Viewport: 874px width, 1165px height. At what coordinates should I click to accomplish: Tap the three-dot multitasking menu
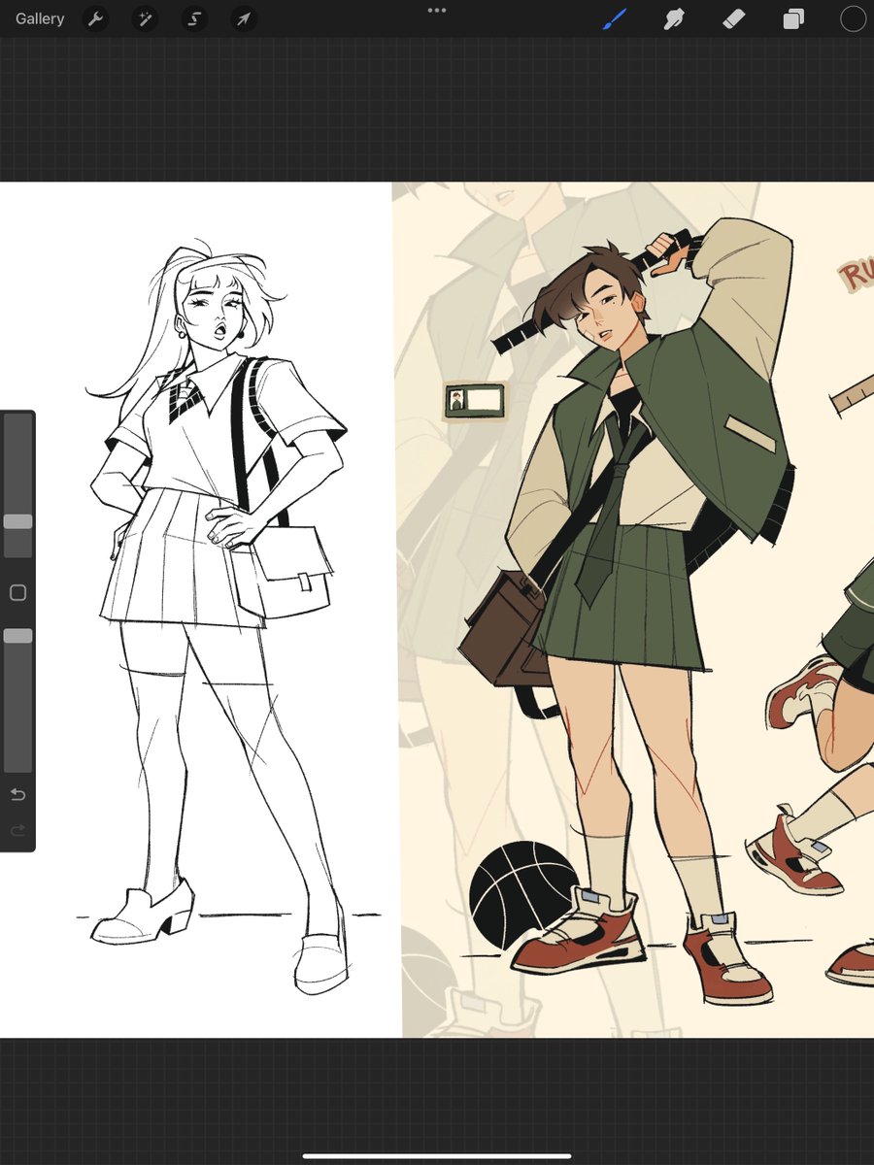tap(437, 11)
